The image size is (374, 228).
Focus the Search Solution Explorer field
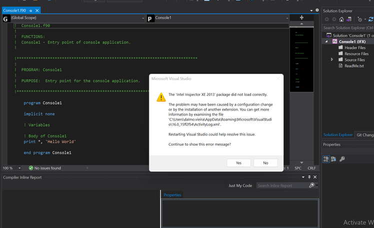tap(348, 28)
